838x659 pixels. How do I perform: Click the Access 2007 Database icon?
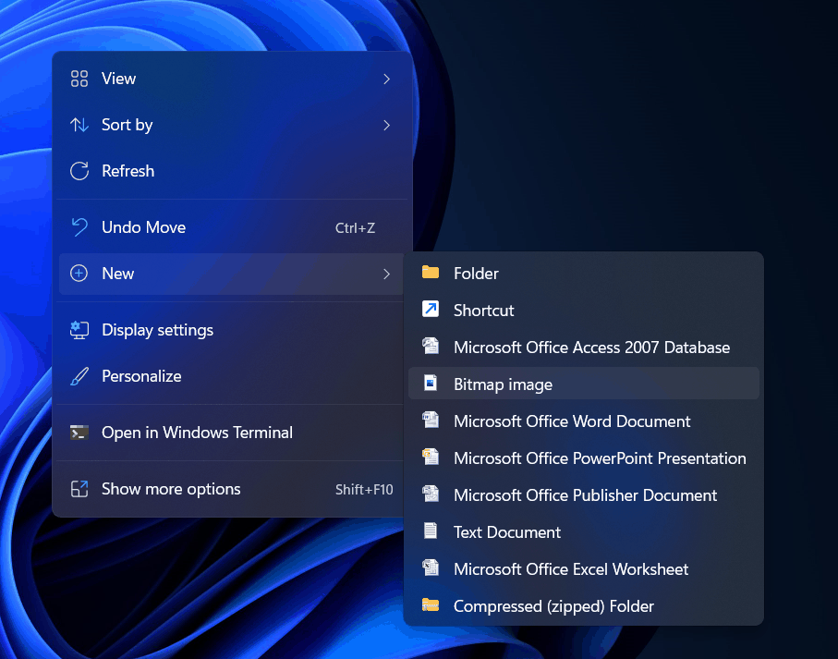click(x=431, y=346)
